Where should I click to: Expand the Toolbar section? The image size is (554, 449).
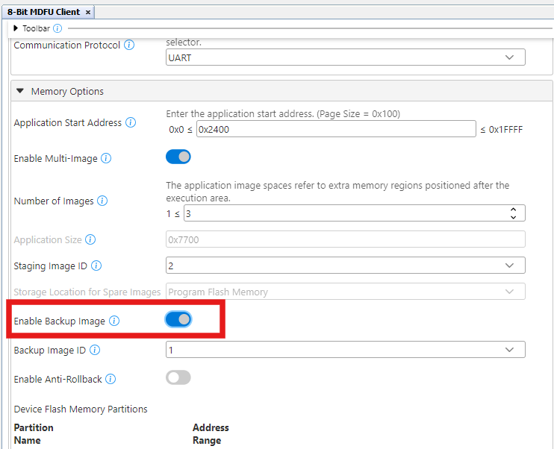[16, 28]
